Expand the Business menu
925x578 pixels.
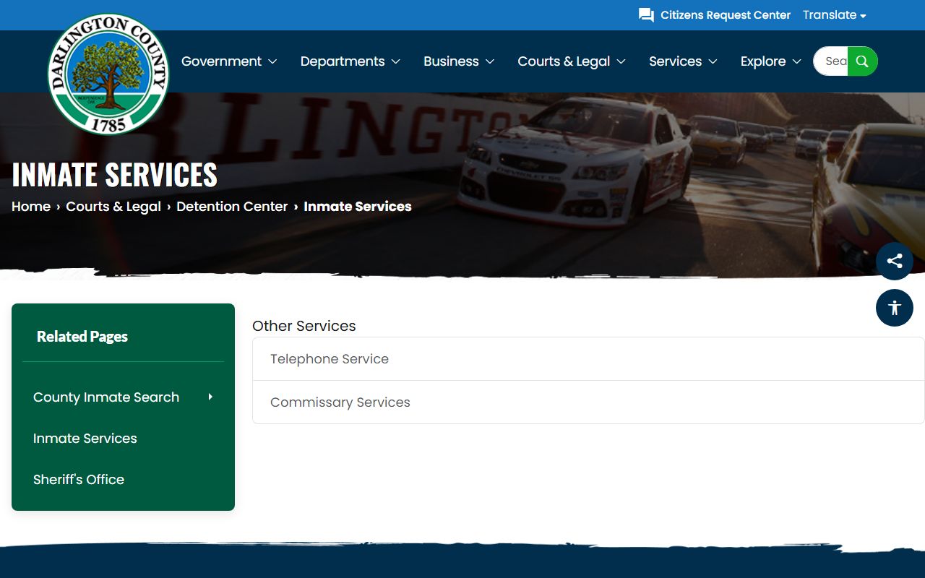coord(459,61)
